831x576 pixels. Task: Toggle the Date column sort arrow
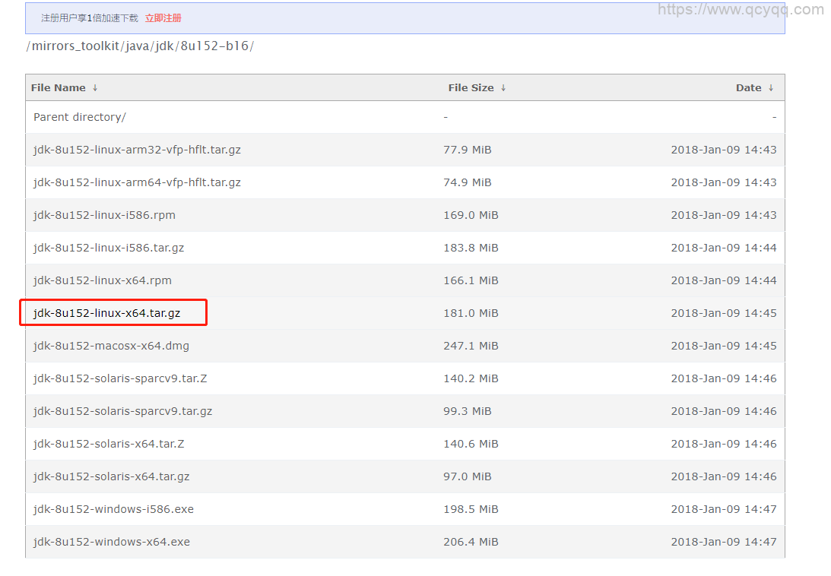click(771, 88)
